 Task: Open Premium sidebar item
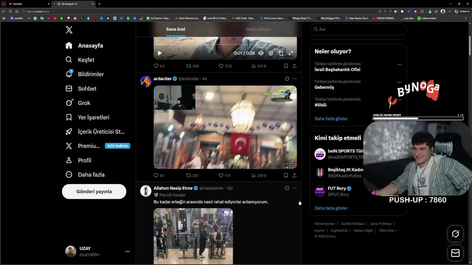(97, 146)
